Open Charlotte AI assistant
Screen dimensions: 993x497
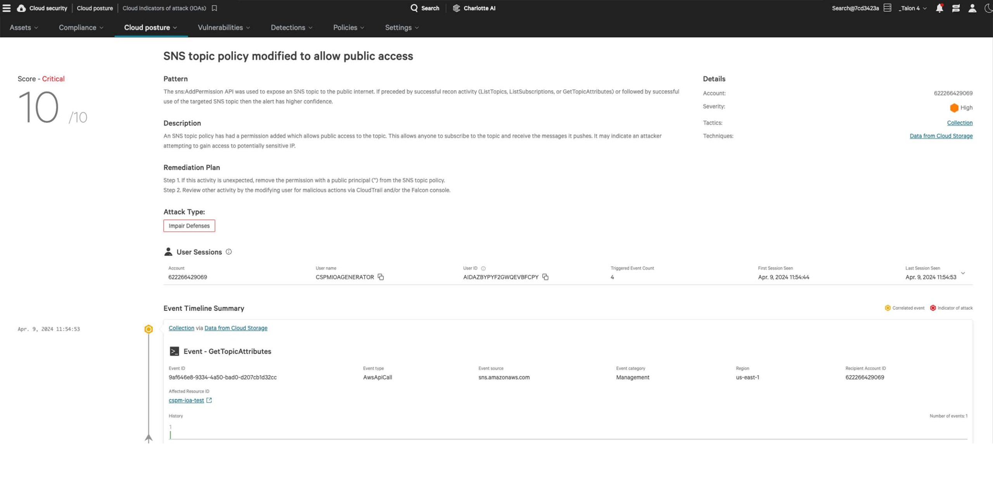click(474, 8)
